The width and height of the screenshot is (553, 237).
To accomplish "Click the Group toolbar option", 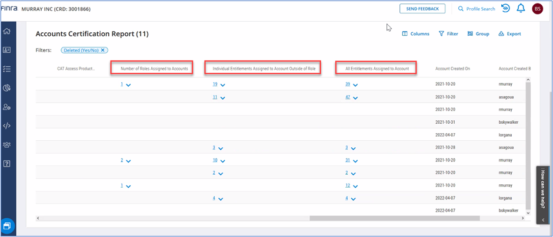I will point(478,34).
